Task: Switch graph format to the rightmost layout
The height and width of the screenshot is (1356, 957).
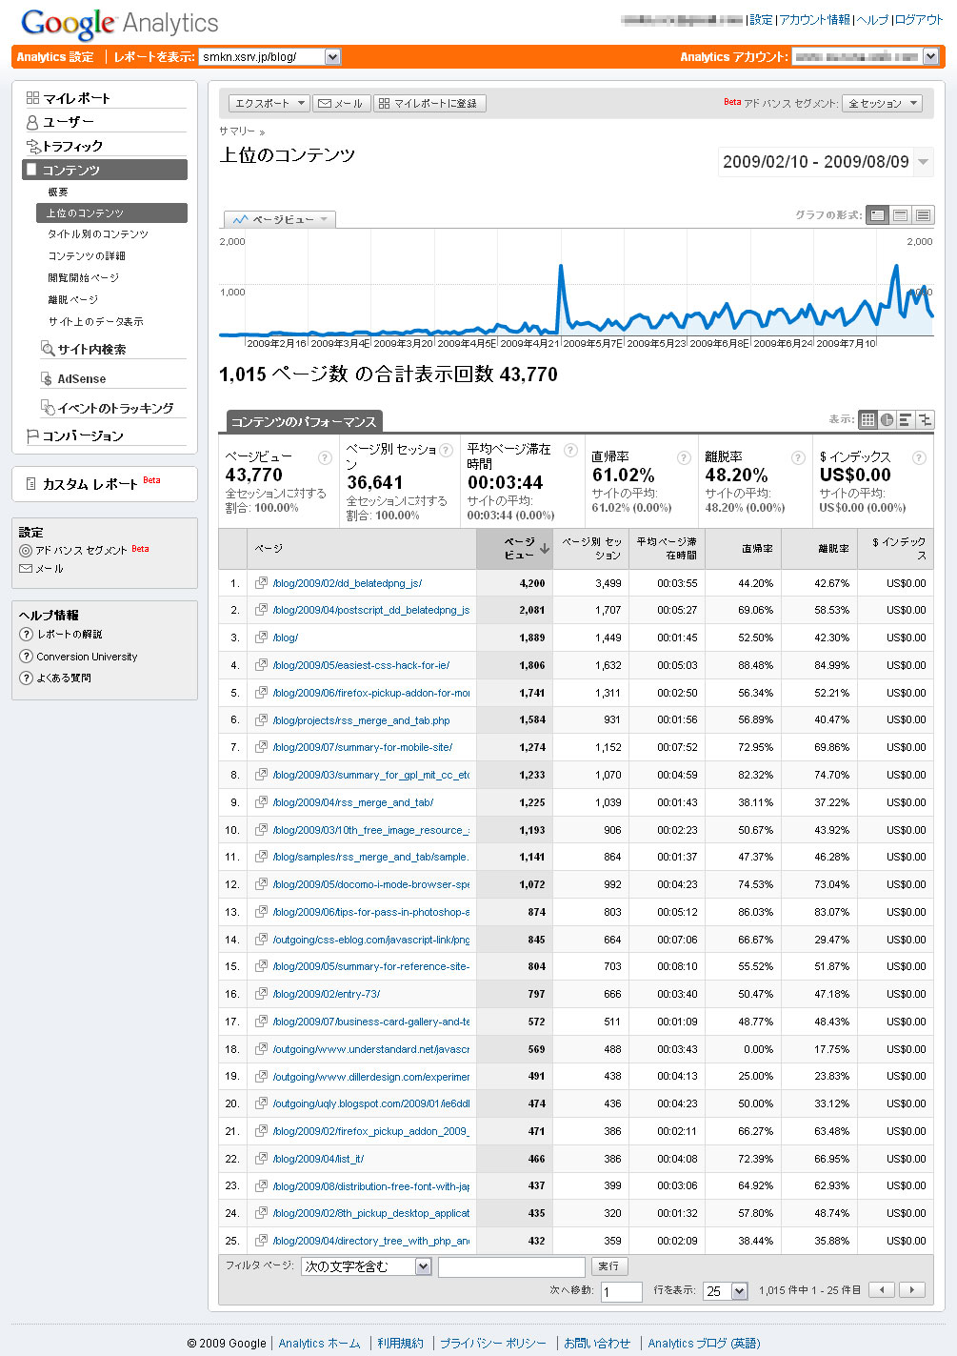Action: tap(923, 215)
